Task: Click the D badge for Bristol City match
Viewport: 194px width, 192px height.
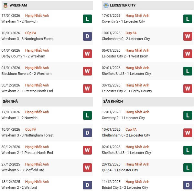Action: pyautogui.click(x=188, y=185)
